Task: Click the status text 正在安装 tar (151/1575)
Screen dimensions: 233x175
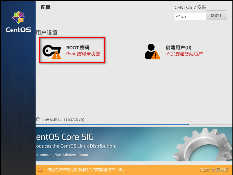Action: click(x=63, y=119)
